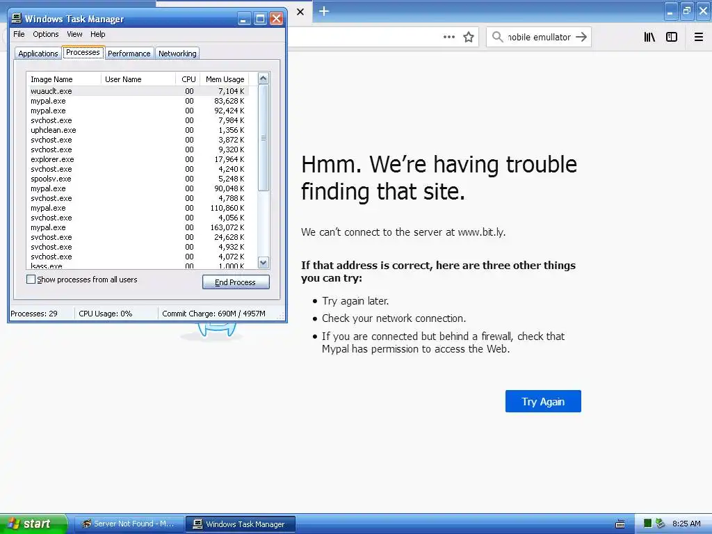Select svchost.exe using 24,628 K
Screen dimensions: 712x534
pos(138,237)
